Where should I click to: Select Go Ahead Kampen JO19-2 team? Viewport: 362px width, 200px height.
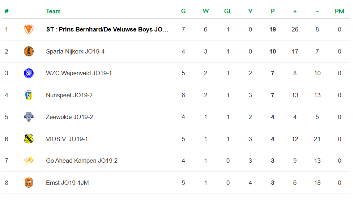[82, 161]
